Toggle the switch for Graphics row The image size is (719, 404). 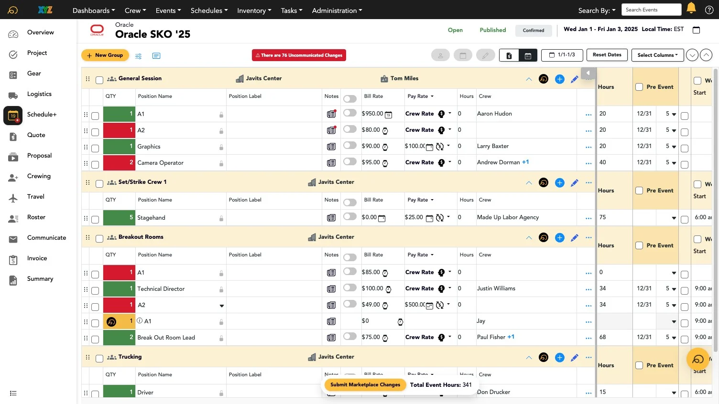tap(350, 146)
